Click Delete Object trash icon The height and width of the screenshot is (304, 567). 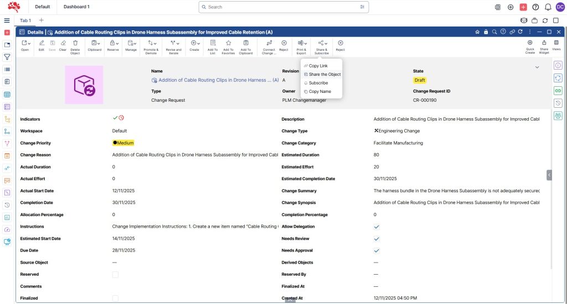click(x=75, y=48)
